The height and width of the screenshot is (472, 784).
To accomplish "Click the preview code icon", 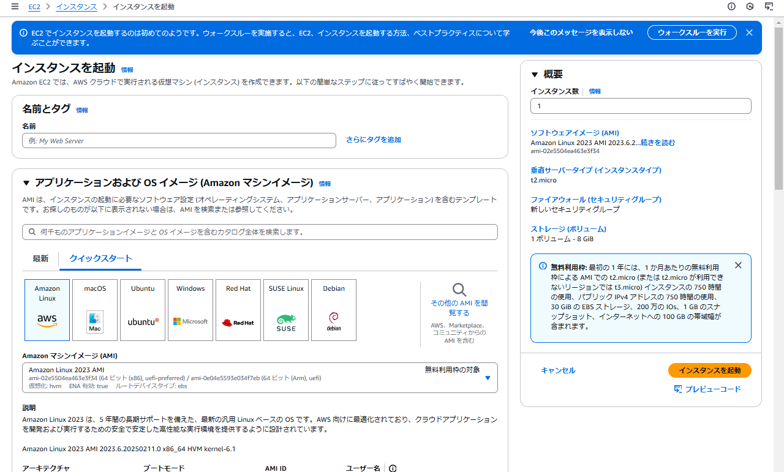I will coord(678,389).
